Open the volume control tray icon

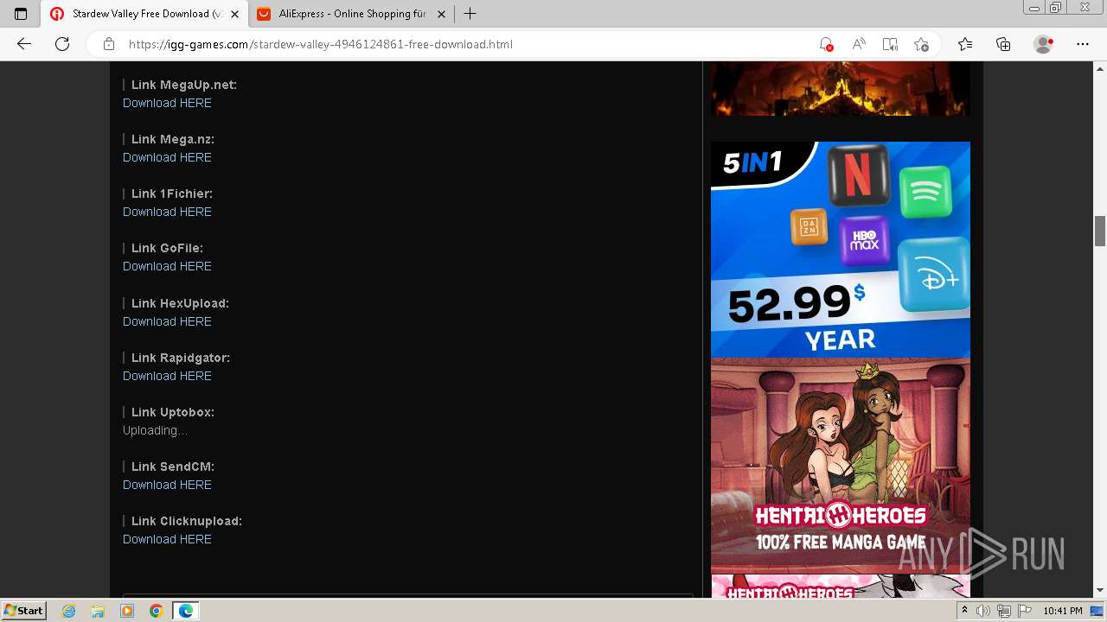(982, 611)
